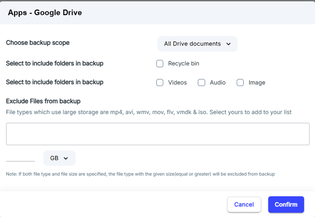Check the Audio checkbox
Image resolution: width=315 pixels, height=217 pixels.
201,82
